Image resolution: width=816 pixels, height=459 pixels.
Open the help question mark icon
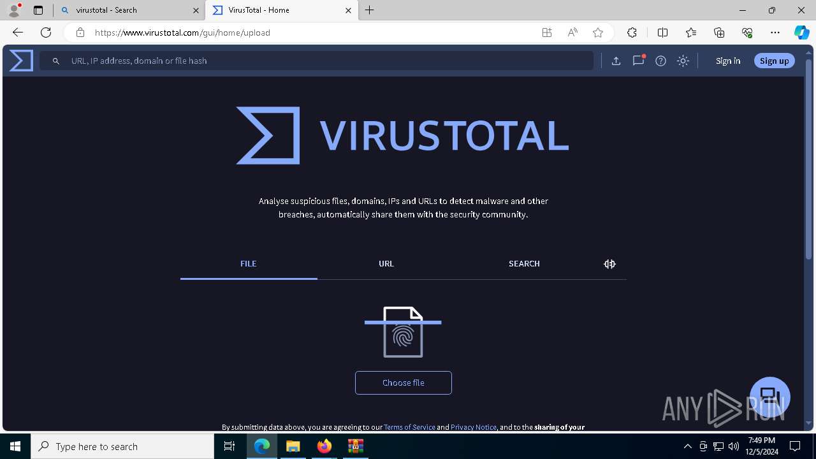click(660, 61)
